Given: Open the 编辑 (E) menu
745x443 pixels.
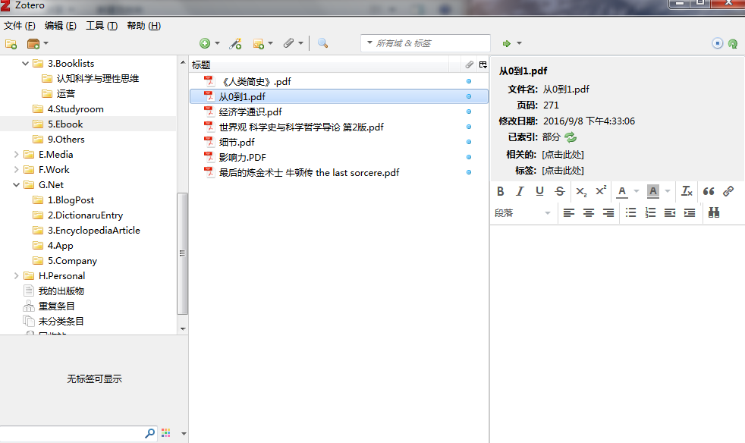Looking at the screenshot, I should tap(61, 26).
